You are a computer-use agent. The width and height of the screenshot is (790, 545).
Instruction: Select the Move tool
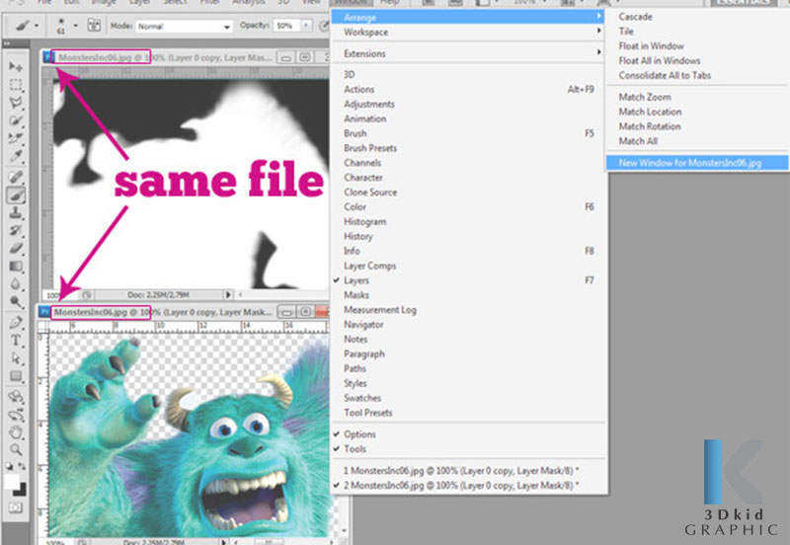pos(16,66)
